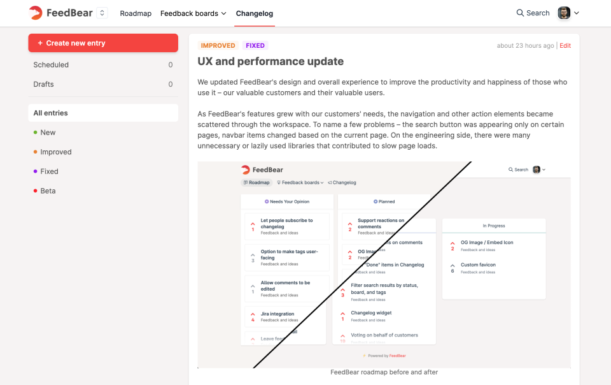
Task: Click the Search magnifier icon
Action: tap(521, 13)
